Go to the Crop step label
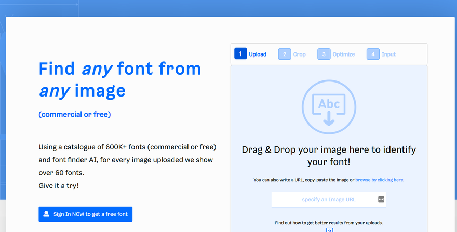Screen dimensions: 457x232 pyautogui.click(x=299, y=54)
